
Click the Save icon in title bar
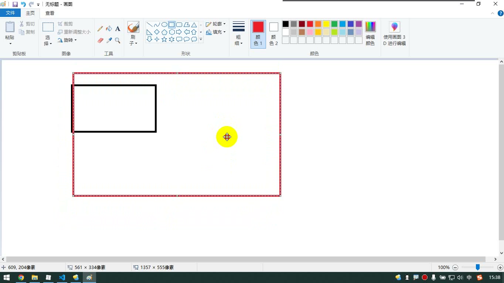pyautogui.click(x=15, y=4)
